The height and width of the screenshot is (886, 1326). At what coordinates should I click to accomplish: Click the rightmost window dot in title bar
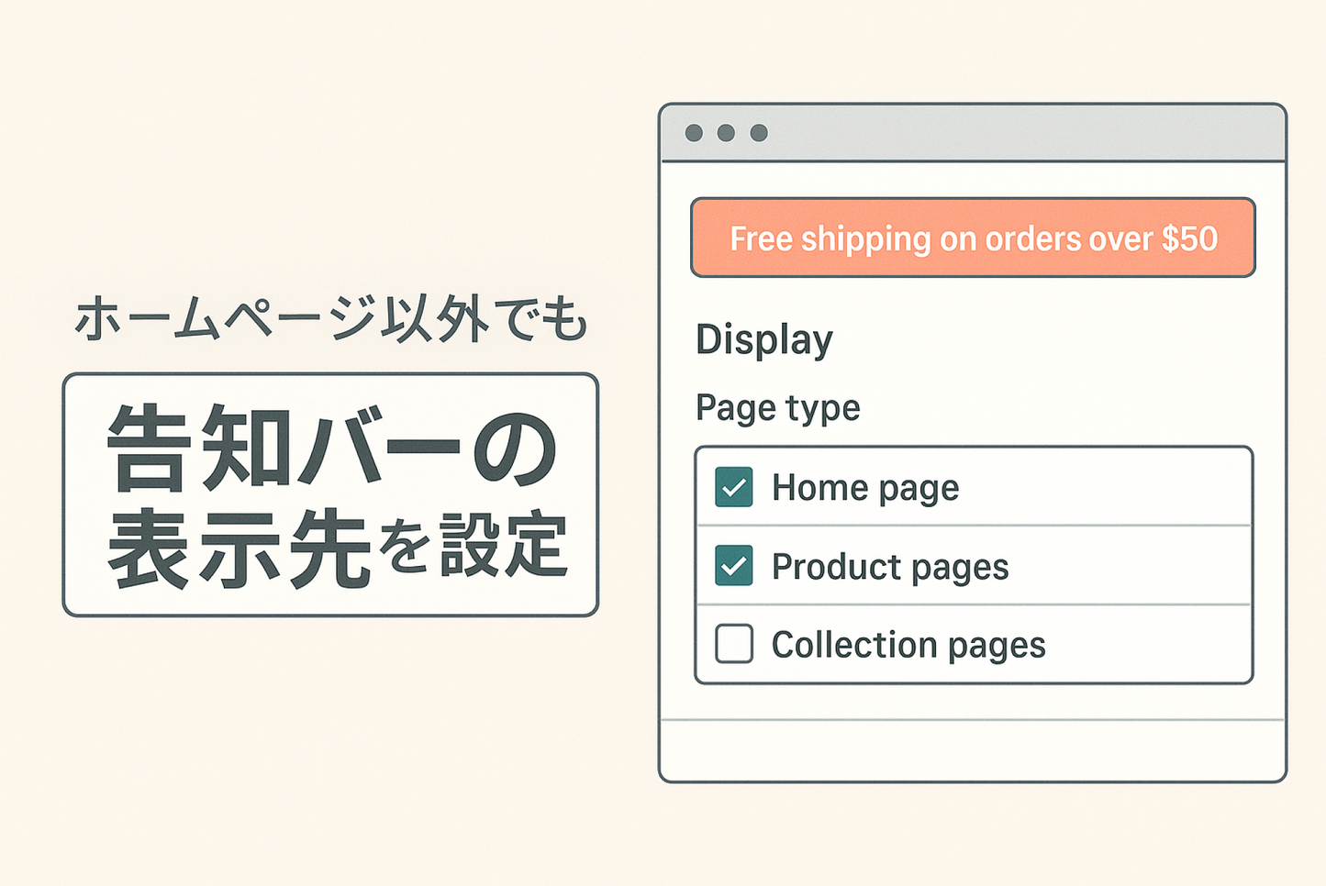(759, 133)
